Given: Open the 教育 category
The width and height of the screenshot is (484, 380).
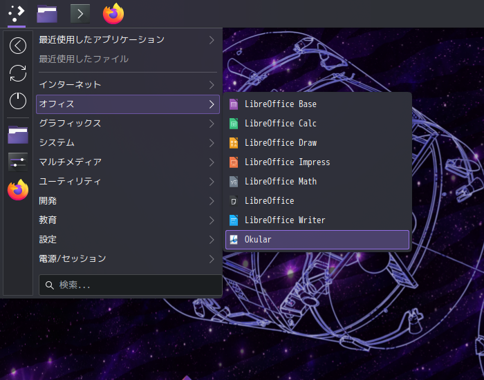Looking at the screenshot, I should (x=128, y=220).
